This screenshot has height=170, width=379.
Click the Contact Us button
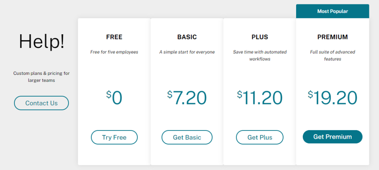(x=41, y=103)
